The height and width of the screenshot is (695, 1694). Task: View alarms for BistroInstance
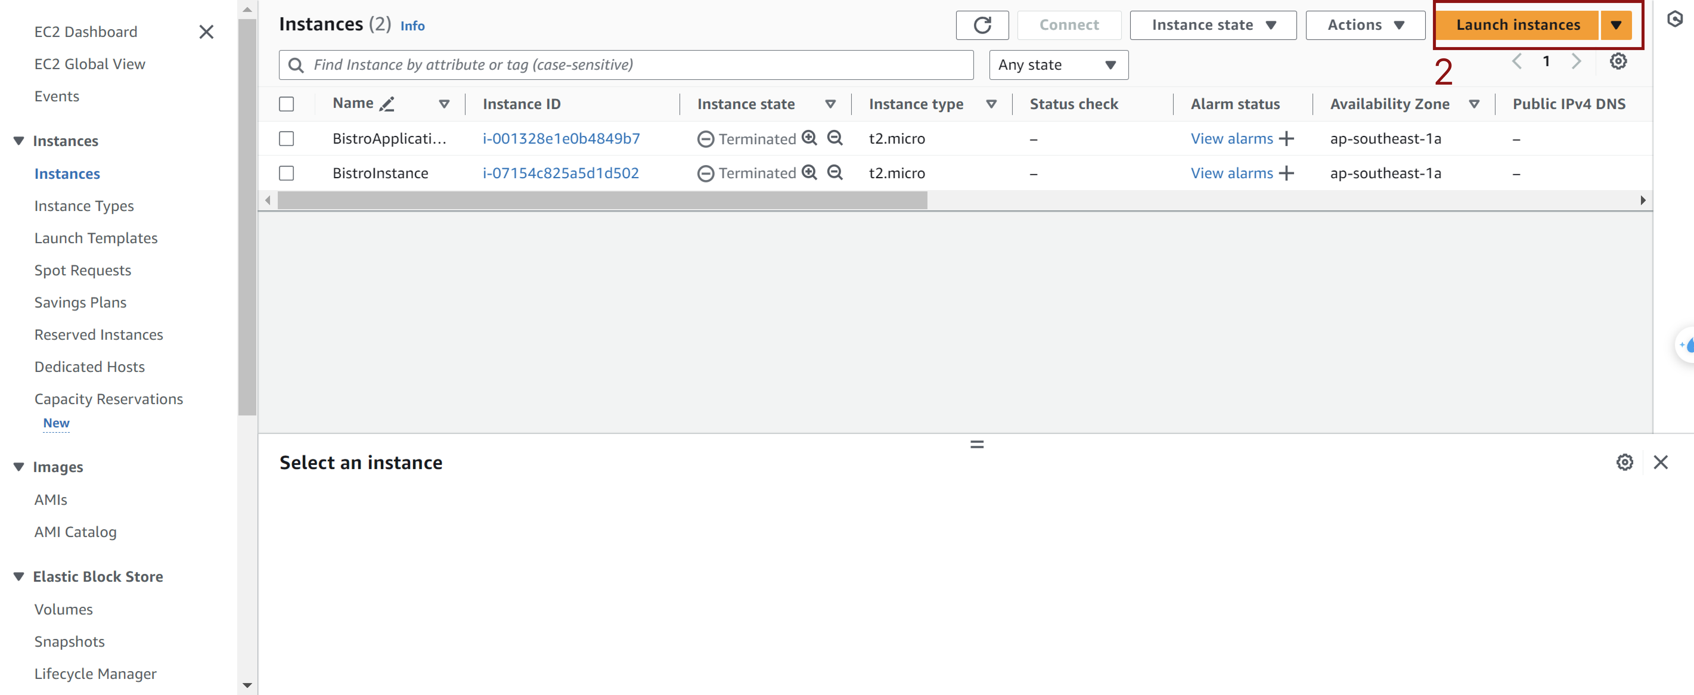tap(1232, 173)
